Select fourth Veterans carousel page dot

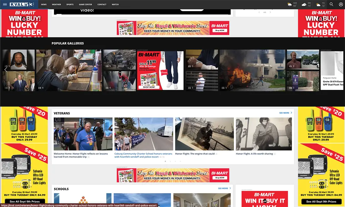click(x=180, y=161)
